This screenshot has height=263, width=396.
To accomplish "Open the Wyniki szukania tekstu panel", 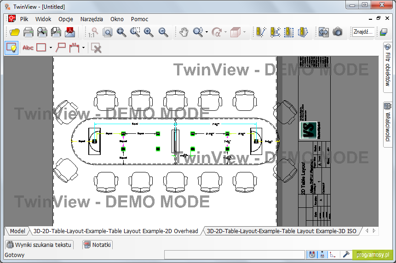I will click(x=39, y=245).
